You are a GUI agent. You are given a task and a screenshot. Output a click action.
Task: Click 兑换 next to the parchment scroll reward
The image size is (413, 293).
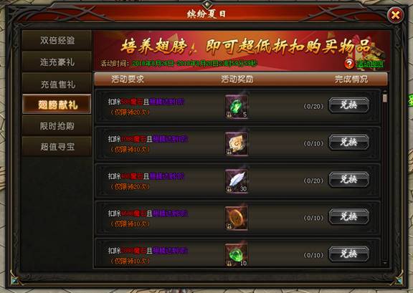348,143
